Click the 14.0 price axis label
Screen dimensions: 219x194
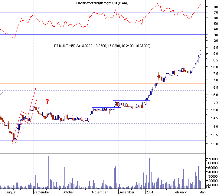214,127
